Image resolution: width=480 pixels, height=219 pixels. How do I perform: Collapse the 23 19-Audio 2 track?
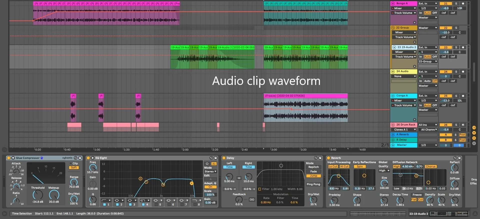click(x=394, y=47)
